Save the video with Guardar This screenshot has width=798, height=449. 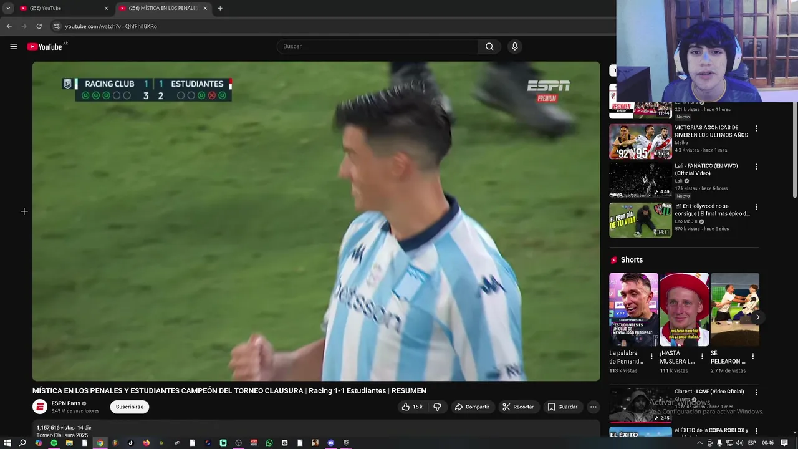(x=562, y=407)
